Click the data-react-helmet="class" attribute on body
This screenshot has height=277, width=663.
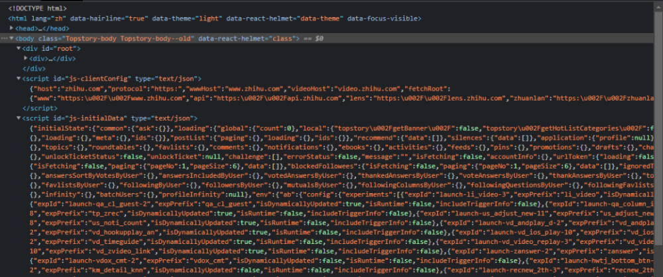tap(247, 38)
